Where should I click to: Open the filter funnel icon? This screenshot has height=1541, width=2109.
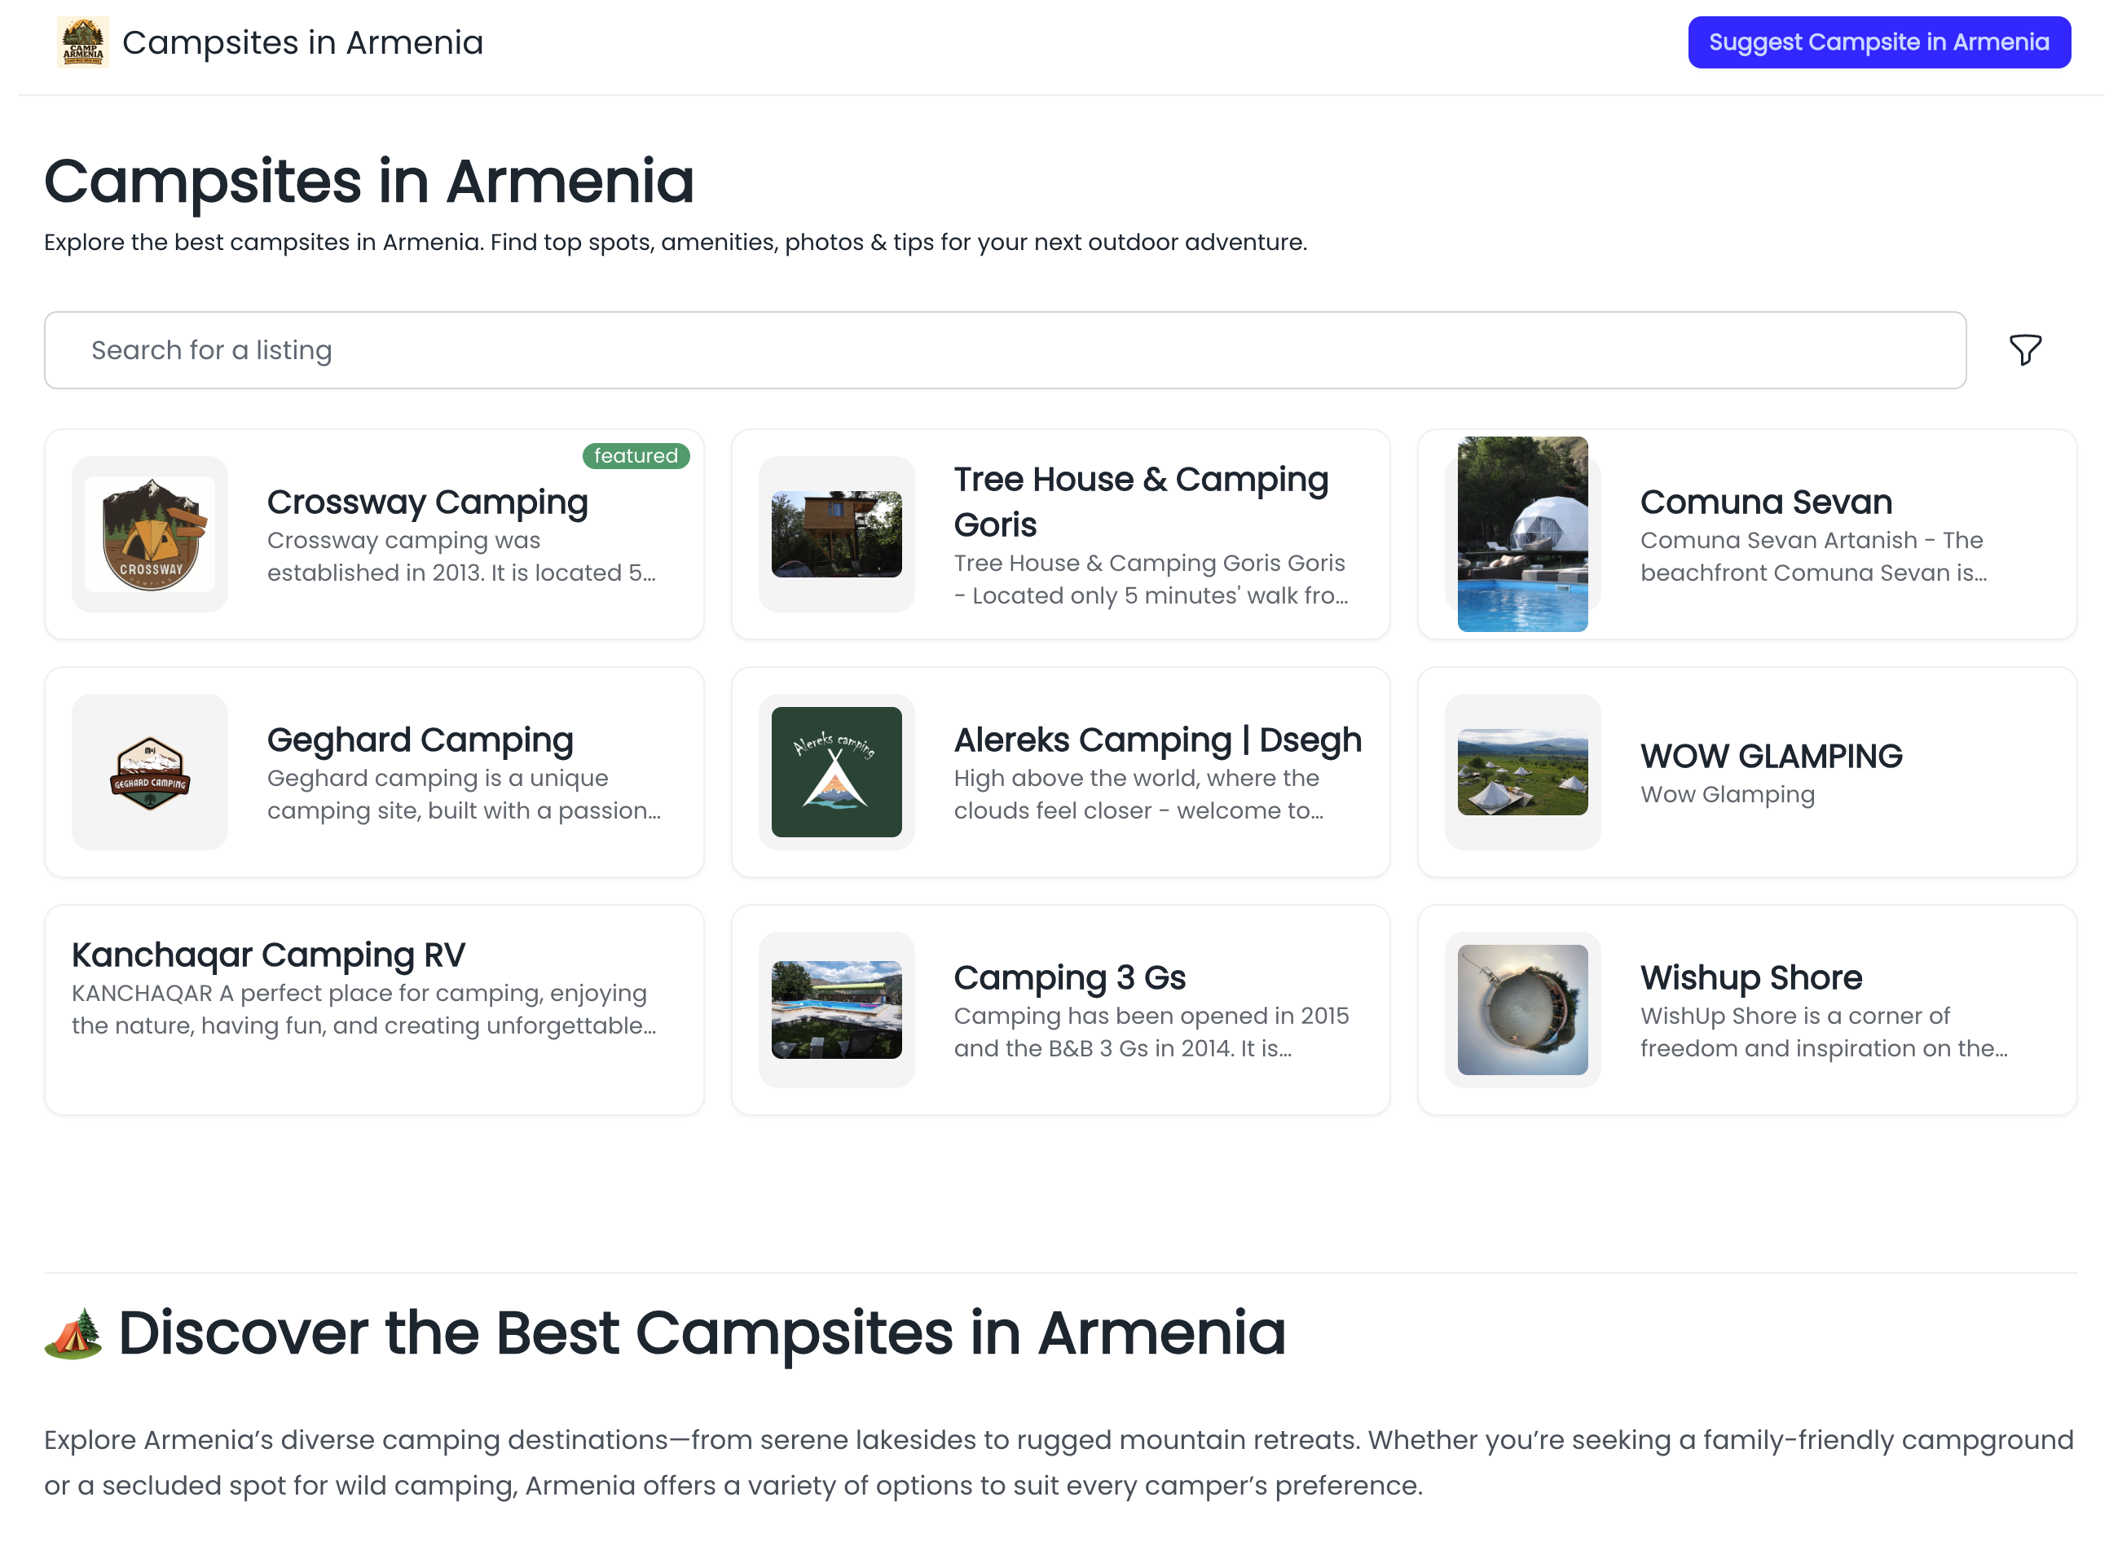click(x=2023, y=349)
